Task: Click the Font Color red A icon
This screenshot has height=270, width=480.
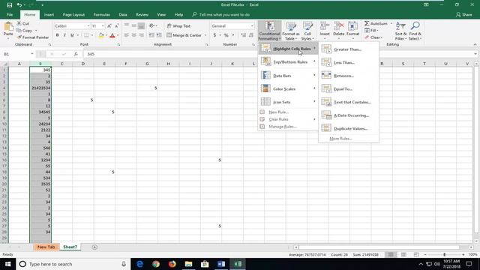Action: (x=112, y=35)
